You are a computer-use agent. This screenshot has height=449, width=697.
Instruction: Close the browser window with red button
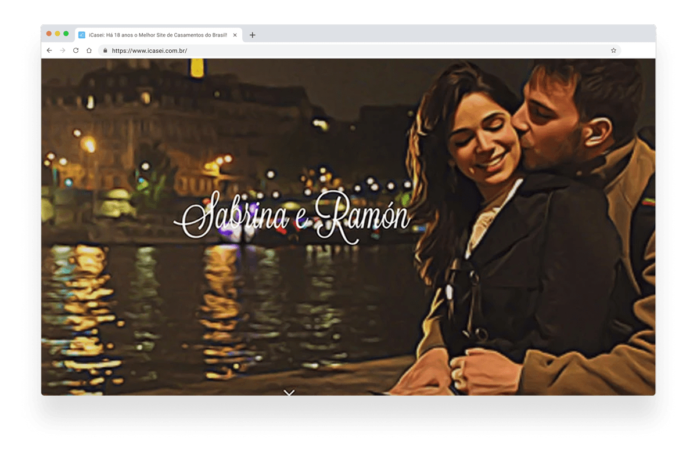coord(49,34)
